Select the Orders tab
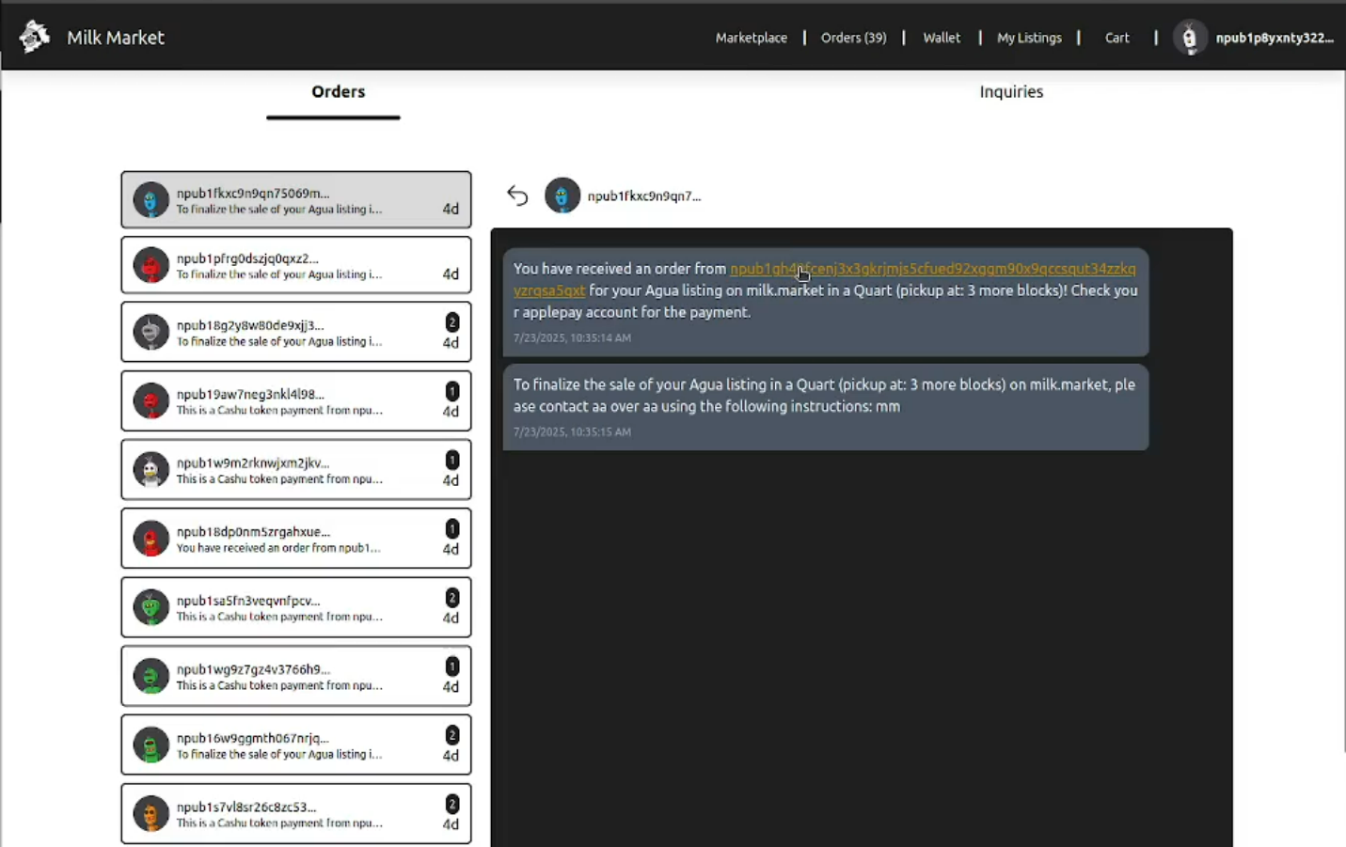The width and height of the screenshot is (1346, 847). pos(338,92)
